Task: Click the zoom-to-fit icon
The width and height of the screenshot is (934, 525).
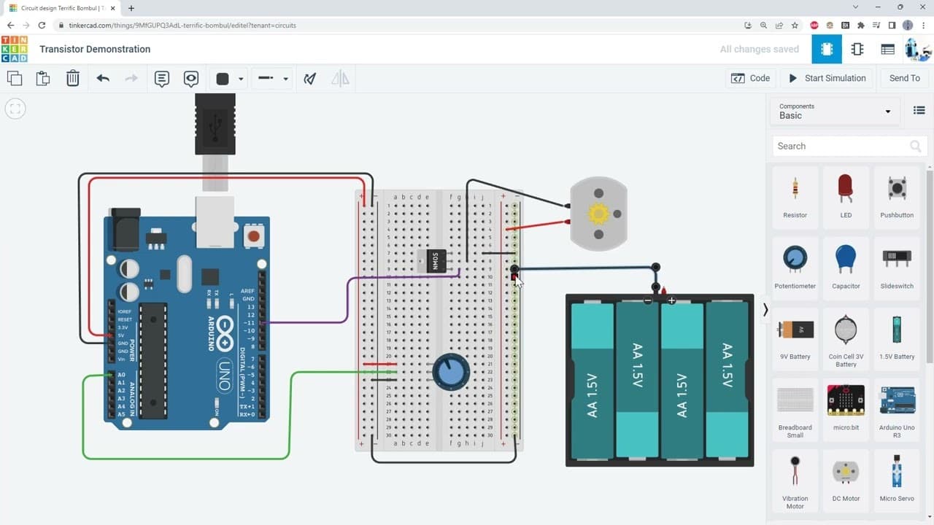Action: tap(15, 108)
